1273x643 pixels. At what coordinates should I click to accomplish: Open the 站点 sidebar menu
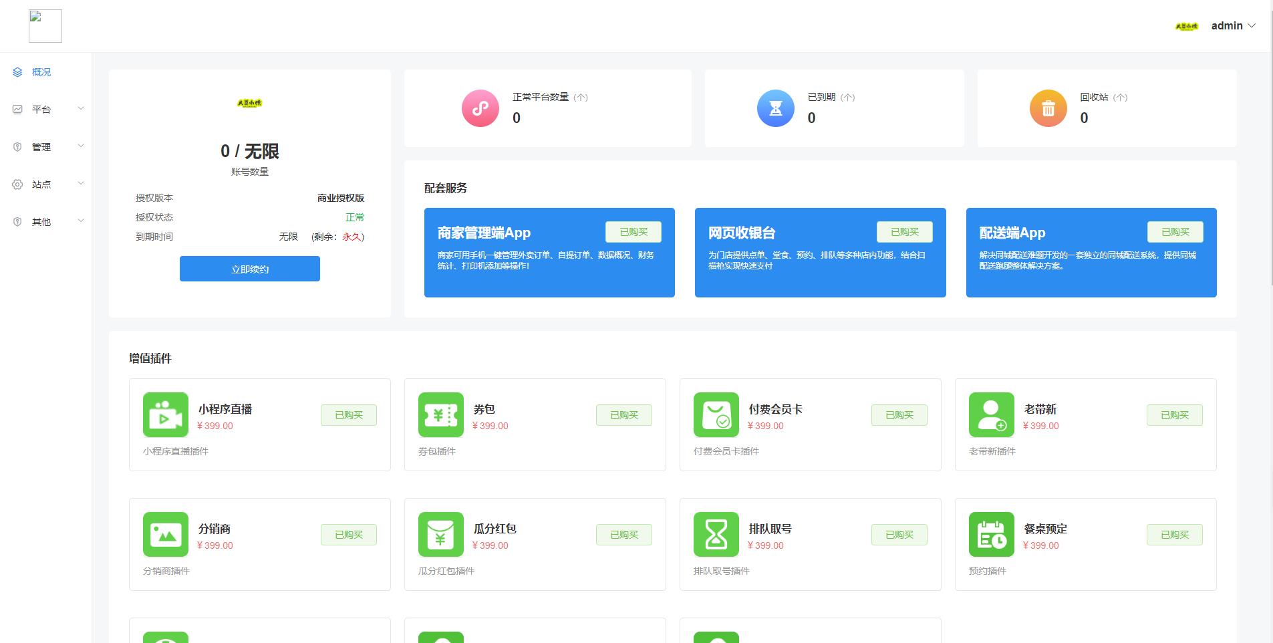(45, 184)
